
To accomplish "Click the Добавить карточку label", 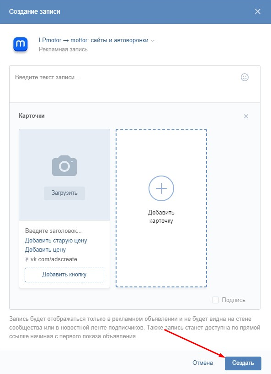I will (x=161, y=217).
